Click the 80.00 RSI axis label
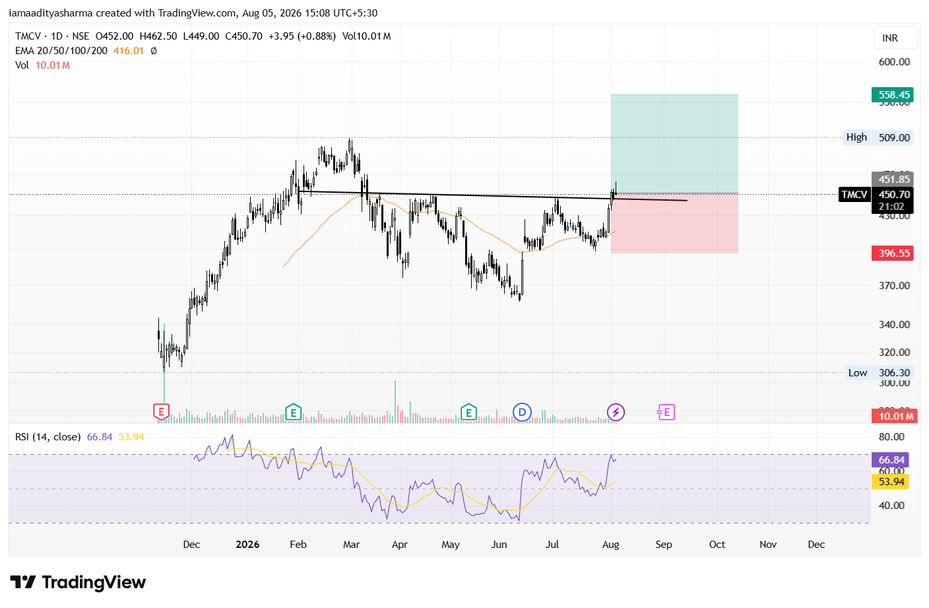The image size is (929, 608). (891, 437)
